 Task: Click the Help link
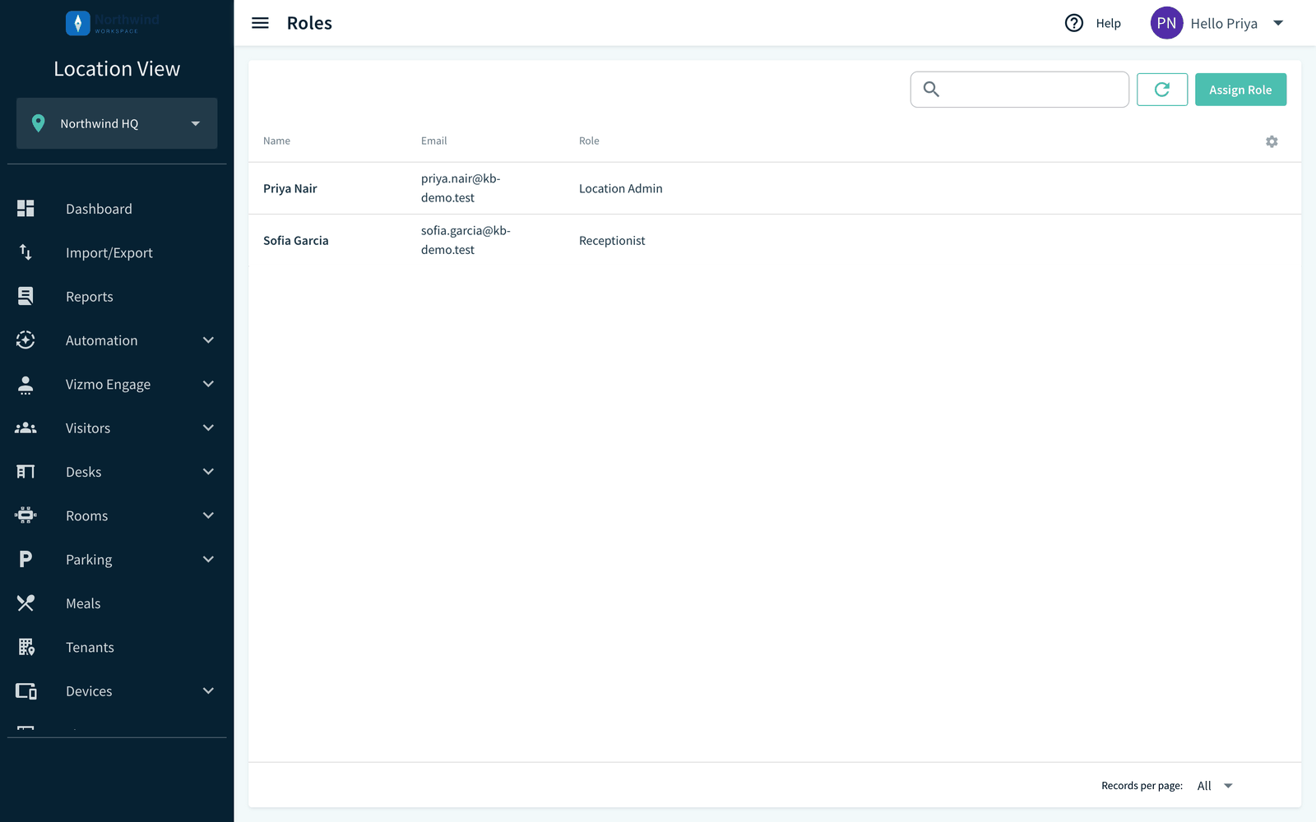1108,23
